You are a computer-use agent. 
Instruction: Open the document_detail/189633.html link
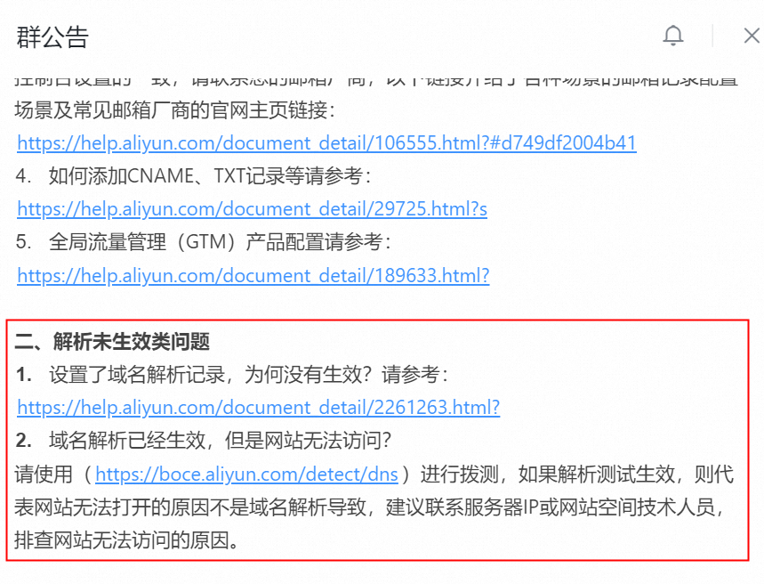point(253,276)
